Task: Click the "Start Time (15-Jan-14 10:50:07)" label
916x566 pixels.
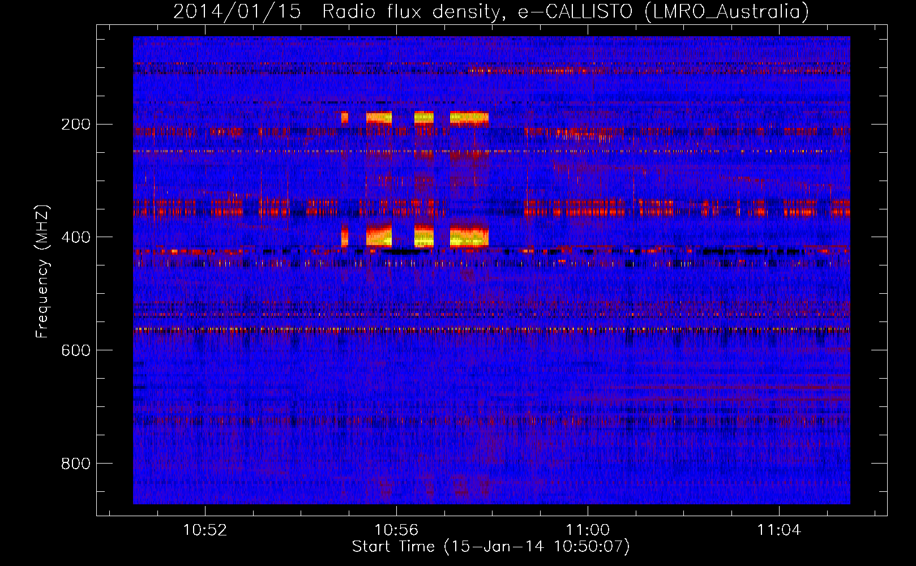Action: point(491,547)
